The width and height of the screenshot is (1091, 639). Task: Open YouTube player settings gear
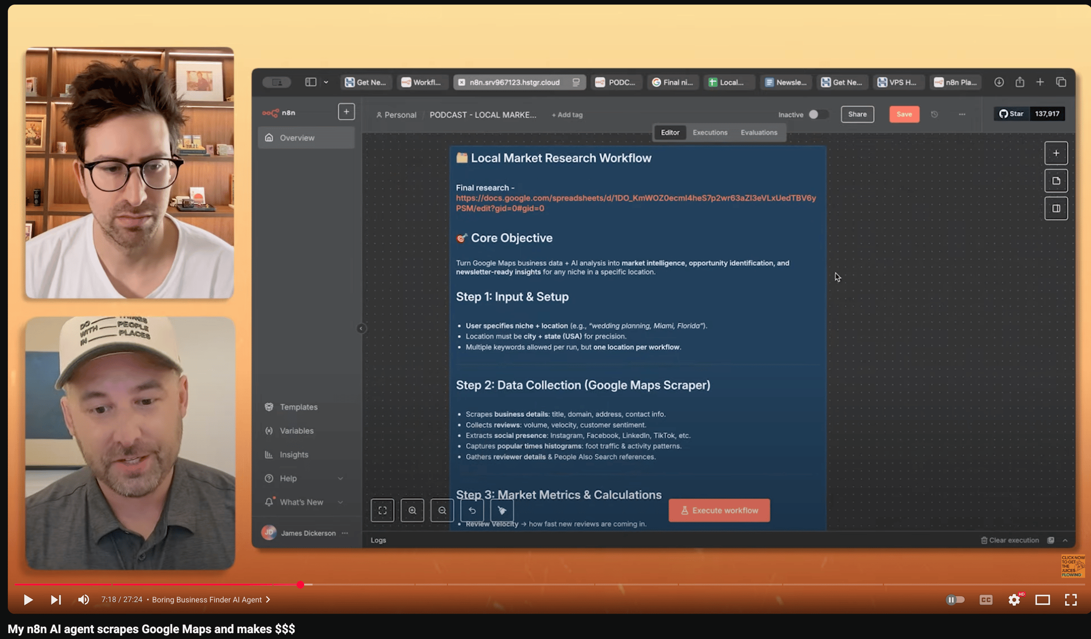click(1014, 599)
